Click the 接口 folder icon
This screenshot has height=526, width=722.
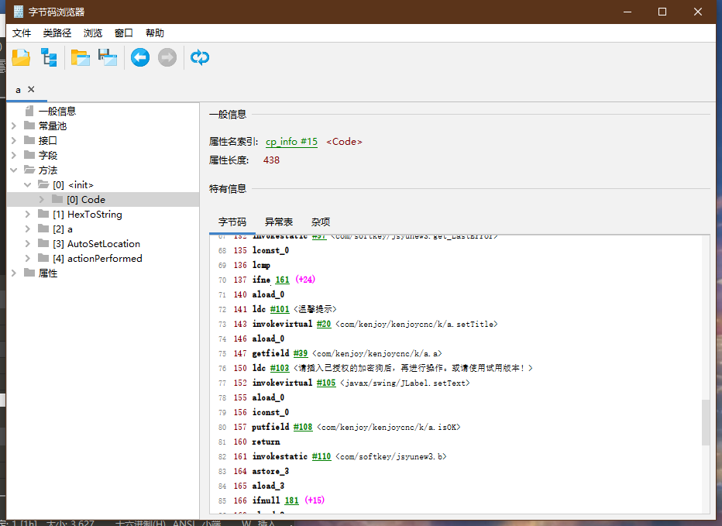click(29, 140)
